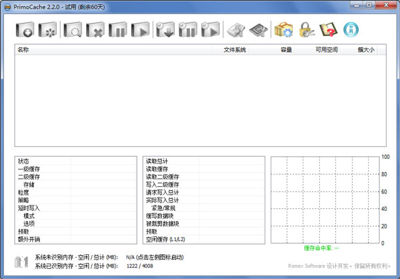
Task: Click the 读取二级缓存 statistics row
Action: 204,177
